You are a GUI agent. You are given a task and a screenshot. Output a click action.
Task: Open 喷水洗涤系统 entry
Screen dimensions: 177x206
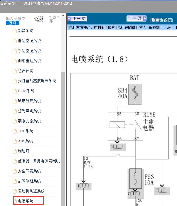click(29, 121)
